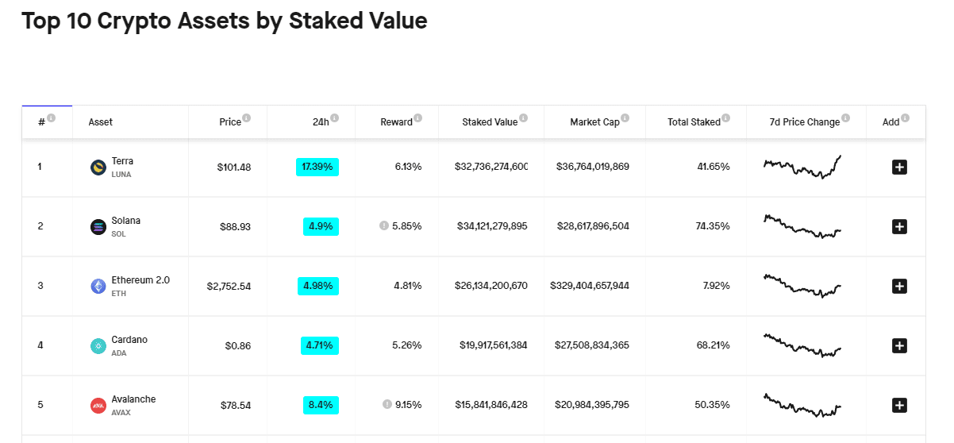This screenshot has width=954, height=443.
Task: Add Terra using its plus icon
Action: [x=899, y=167]
